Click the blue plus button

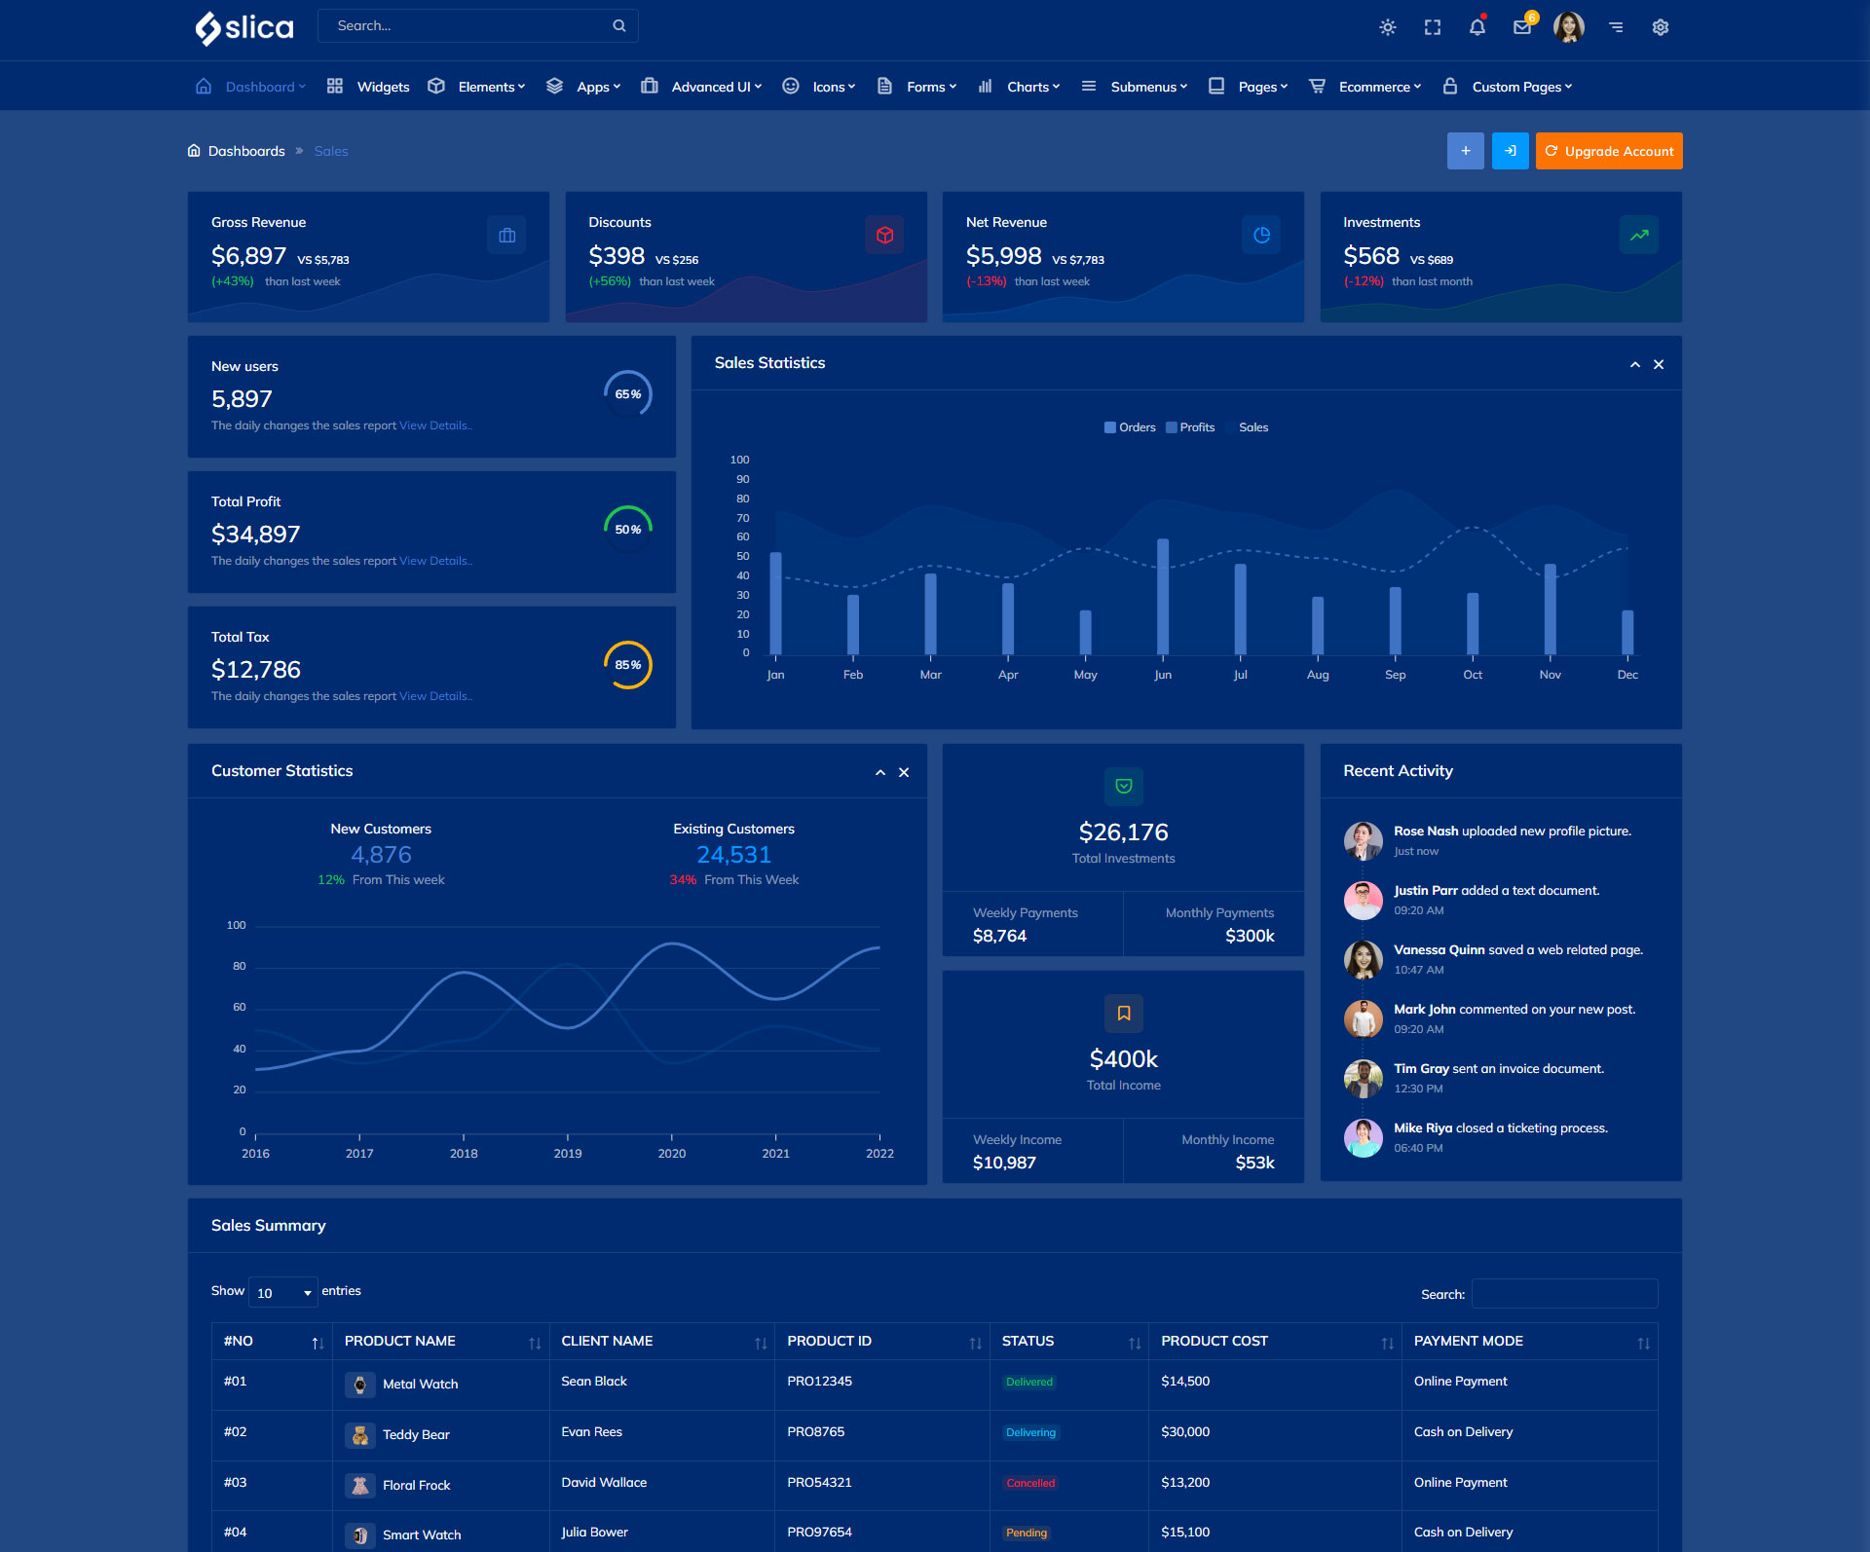click(x=1465, y=151)
